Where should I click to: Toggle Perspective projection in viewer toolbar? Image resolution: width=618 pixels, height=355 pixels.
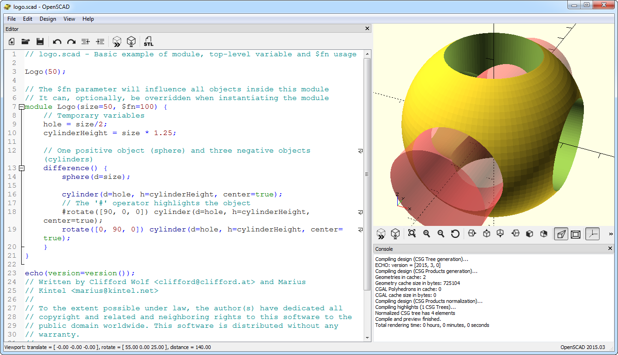click(x=561, y=234)
